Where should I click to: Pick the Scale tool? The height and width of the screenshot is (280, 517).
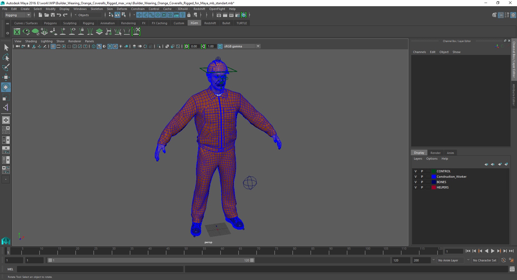tap(6, 97)
